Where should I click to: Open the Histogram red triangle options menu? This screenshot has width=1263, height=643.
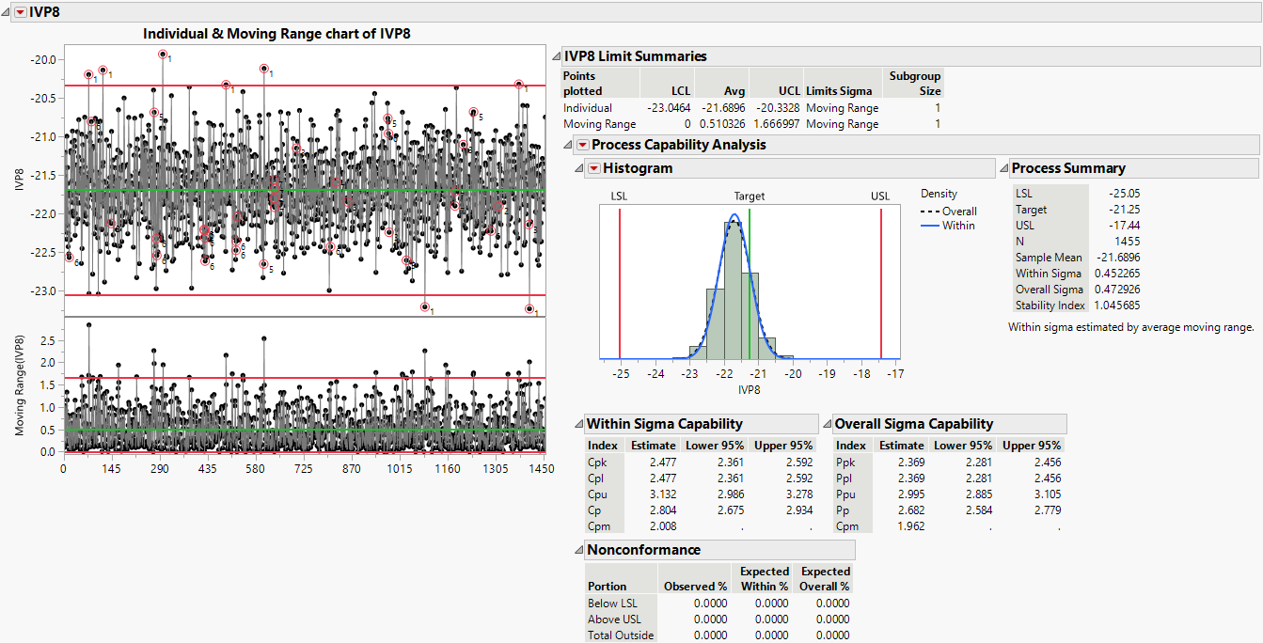pos(595,167)
